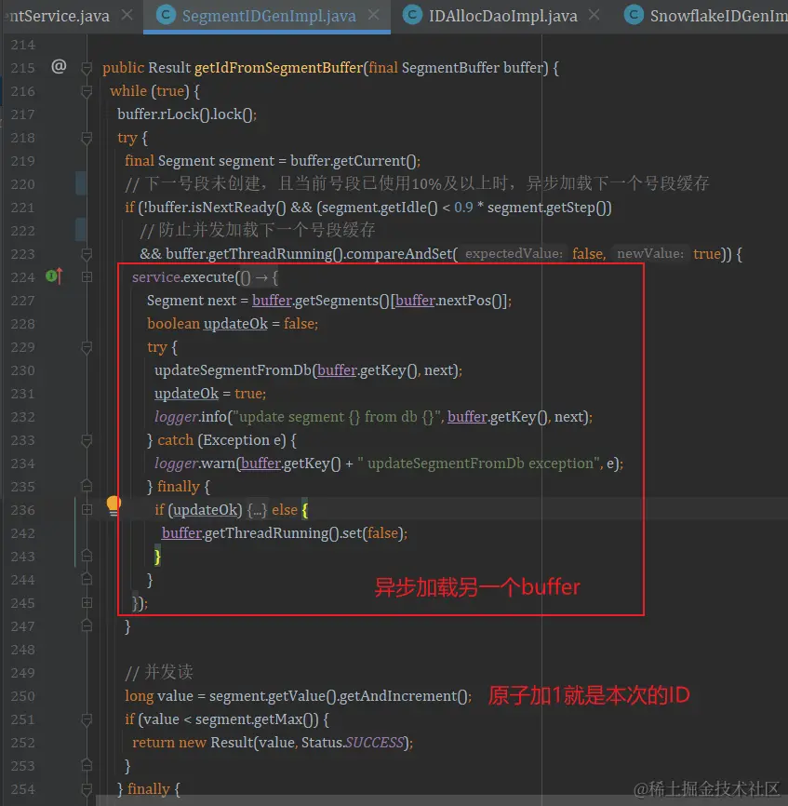Click the implements gutter icon on line 224

point(54,276)
